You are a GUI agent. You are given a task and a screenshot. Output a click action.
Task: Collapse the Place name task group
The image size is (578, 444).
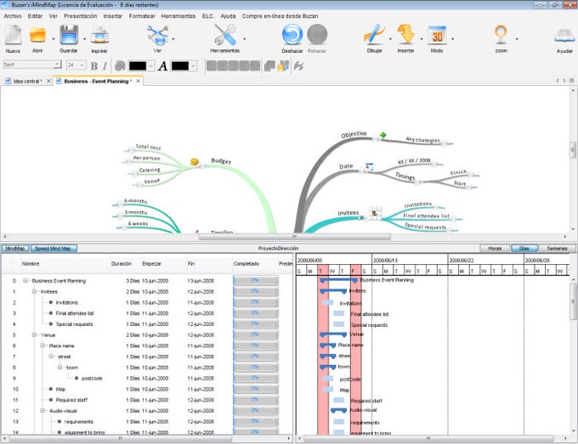click(42, 346)
